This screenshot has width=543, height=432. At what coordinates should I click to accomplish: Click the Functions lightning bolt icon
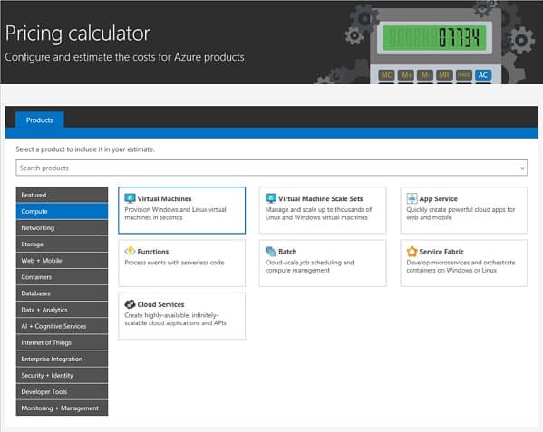pyautogui.click(x=130, y=251)
